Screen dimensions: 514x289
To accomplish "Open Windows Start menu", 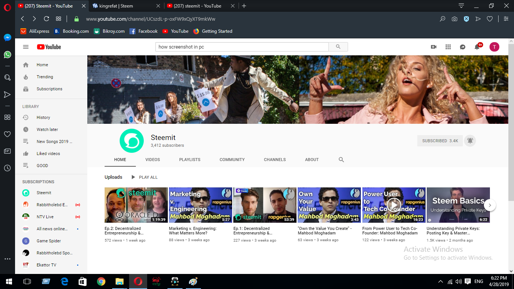I will click(x=9, y=281).
